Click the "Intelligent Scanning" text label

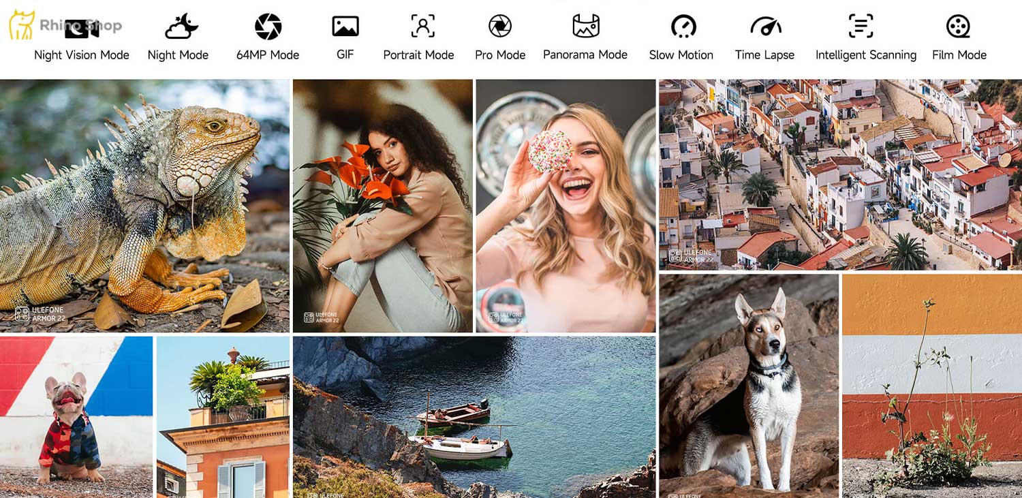[x=866, y=55]
